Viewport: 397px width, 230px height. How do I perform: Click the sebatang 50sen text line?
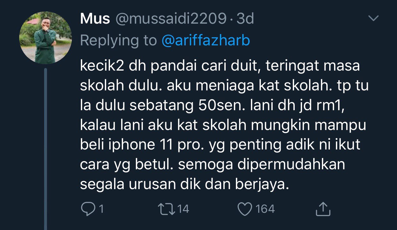(213, 106)
